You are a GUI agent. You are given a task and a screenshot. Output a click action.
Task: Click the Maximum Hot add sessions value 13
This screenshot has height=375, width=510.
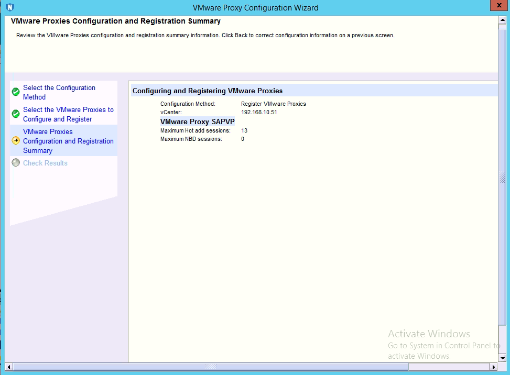coord(244,130)
